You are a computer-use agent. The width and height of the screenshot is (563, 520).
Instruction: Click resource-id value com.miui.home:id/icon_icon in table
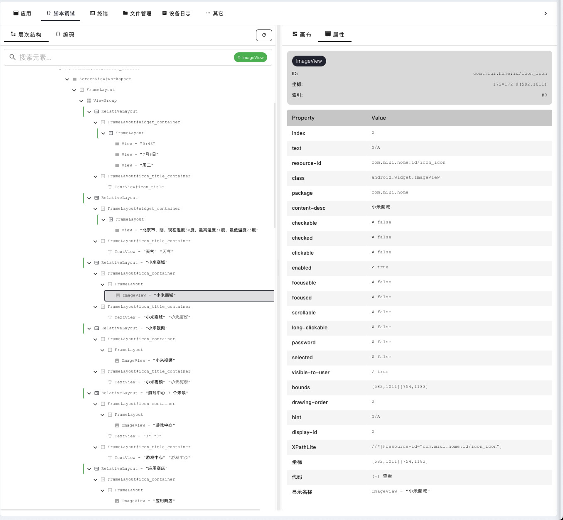408,162
